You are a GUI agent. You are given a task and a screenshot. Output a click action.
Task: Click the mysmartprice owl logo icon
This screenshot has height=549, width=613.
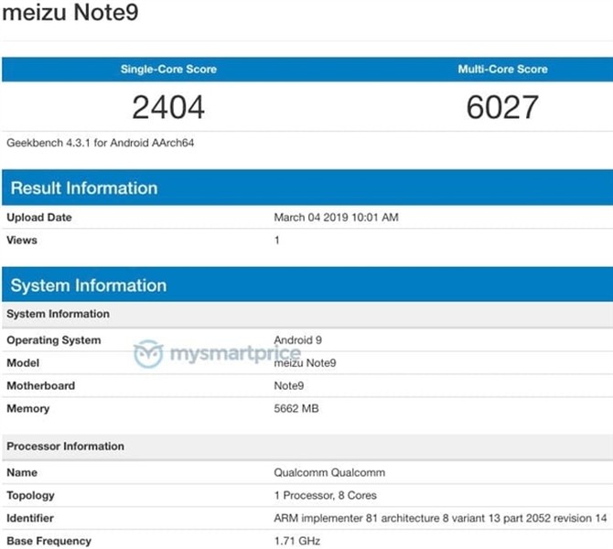click(x=149, y=354)
